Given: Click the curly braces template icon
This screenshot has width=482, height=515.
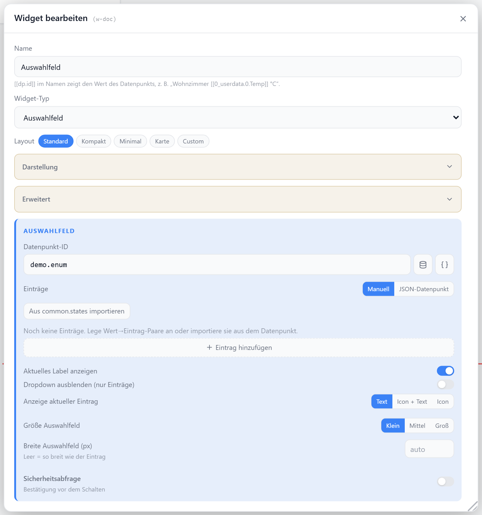Looking at the screenshot, I should [x=444, y=265].
